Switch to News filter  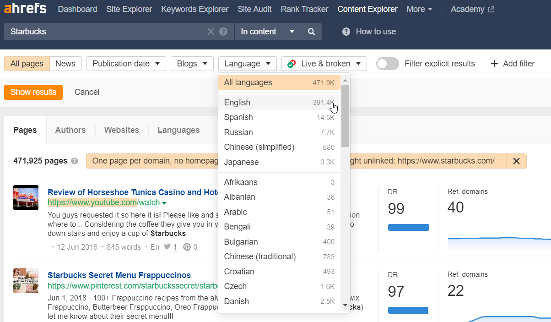pos(65,64)
